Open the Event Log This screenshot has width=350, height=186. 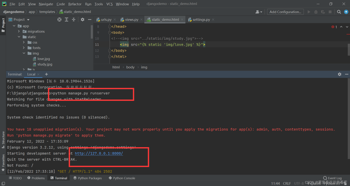[x=332, y=178]
